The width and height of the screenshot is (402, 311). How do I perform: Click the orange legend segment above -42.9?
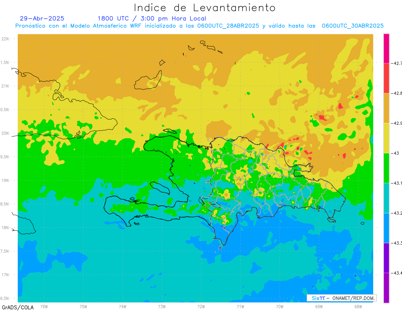click(x=386, y=108)
